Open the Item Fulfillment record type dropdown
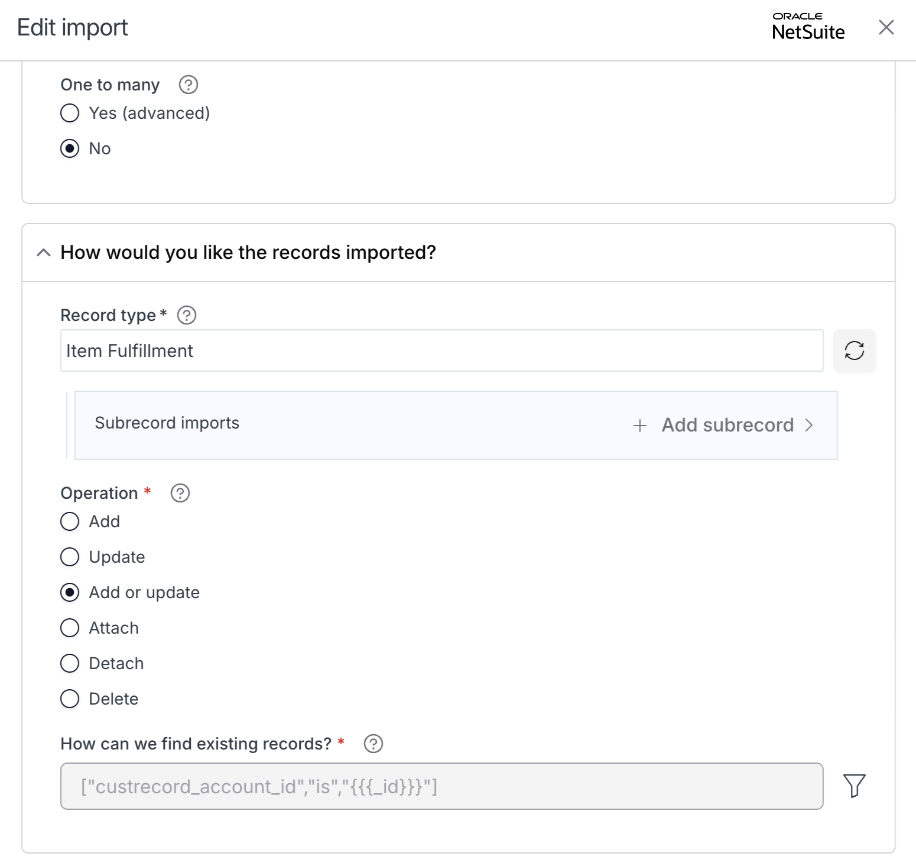Image resolution: width=916 pixels, height=863 pixels. (x=441, y=351)
